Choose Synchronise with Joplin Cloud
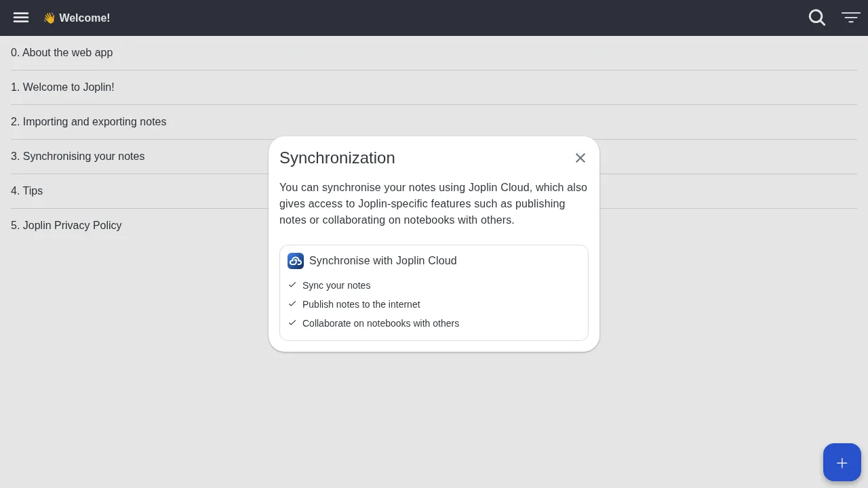 (434, 293)
